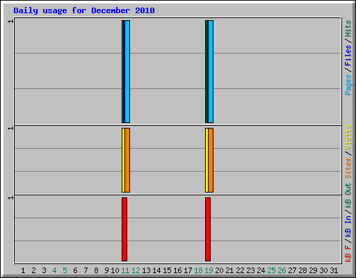The width and height of the screenshot is (356, 278).
Task: Click the middle chart's y-axis value 1
Action: pos(10,128)
